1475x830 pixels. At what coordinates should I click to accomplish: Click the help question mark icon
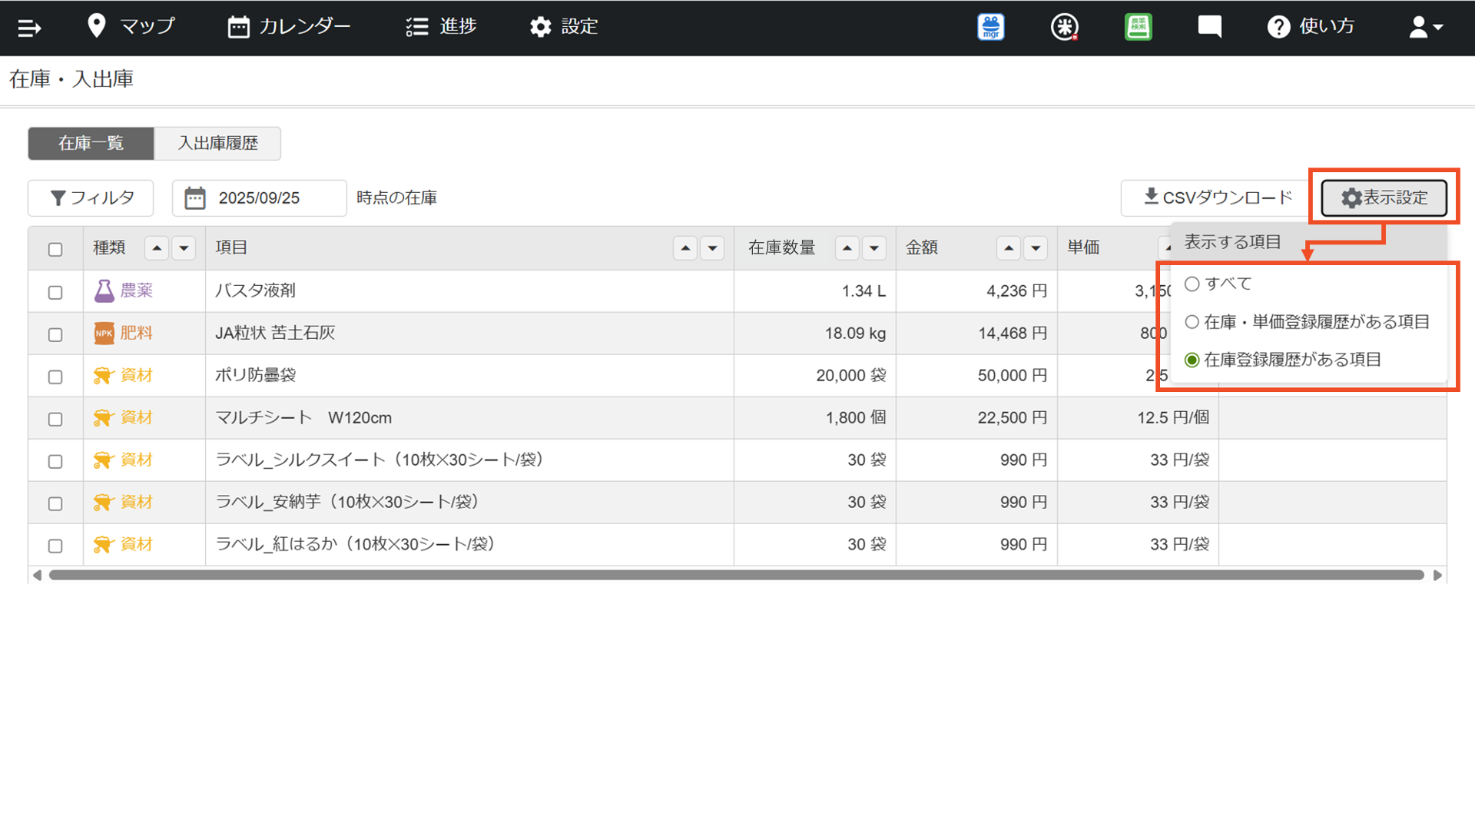coord(1278,27)
